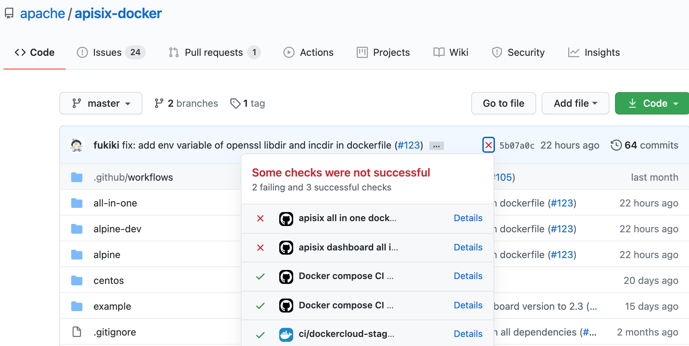Select the Code tab

(x=35, y=52)
